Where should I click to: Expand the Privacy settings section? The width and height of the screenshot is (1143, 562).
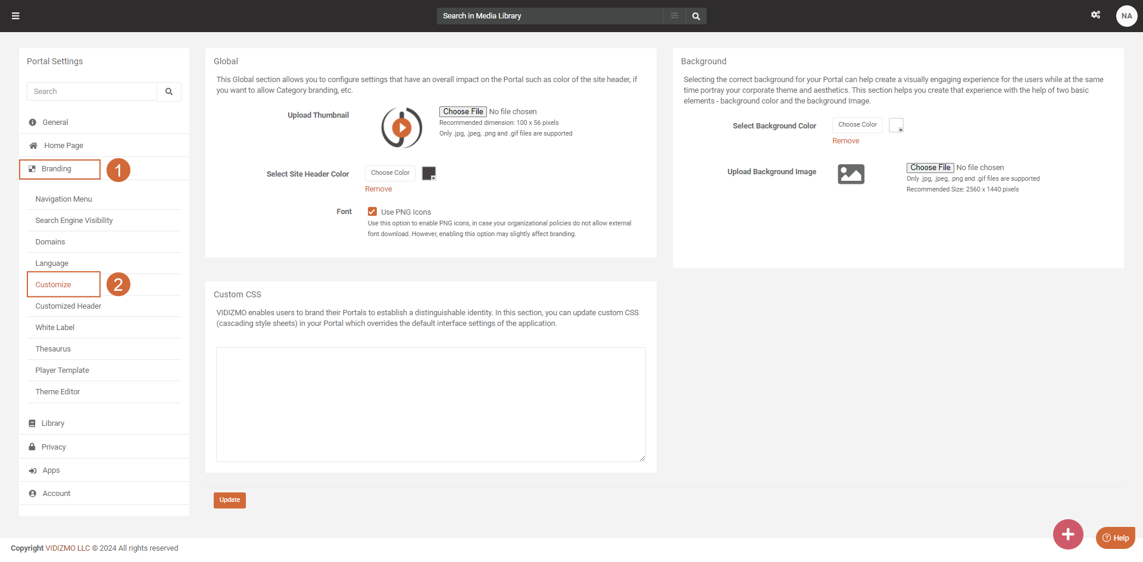(54, 447)
